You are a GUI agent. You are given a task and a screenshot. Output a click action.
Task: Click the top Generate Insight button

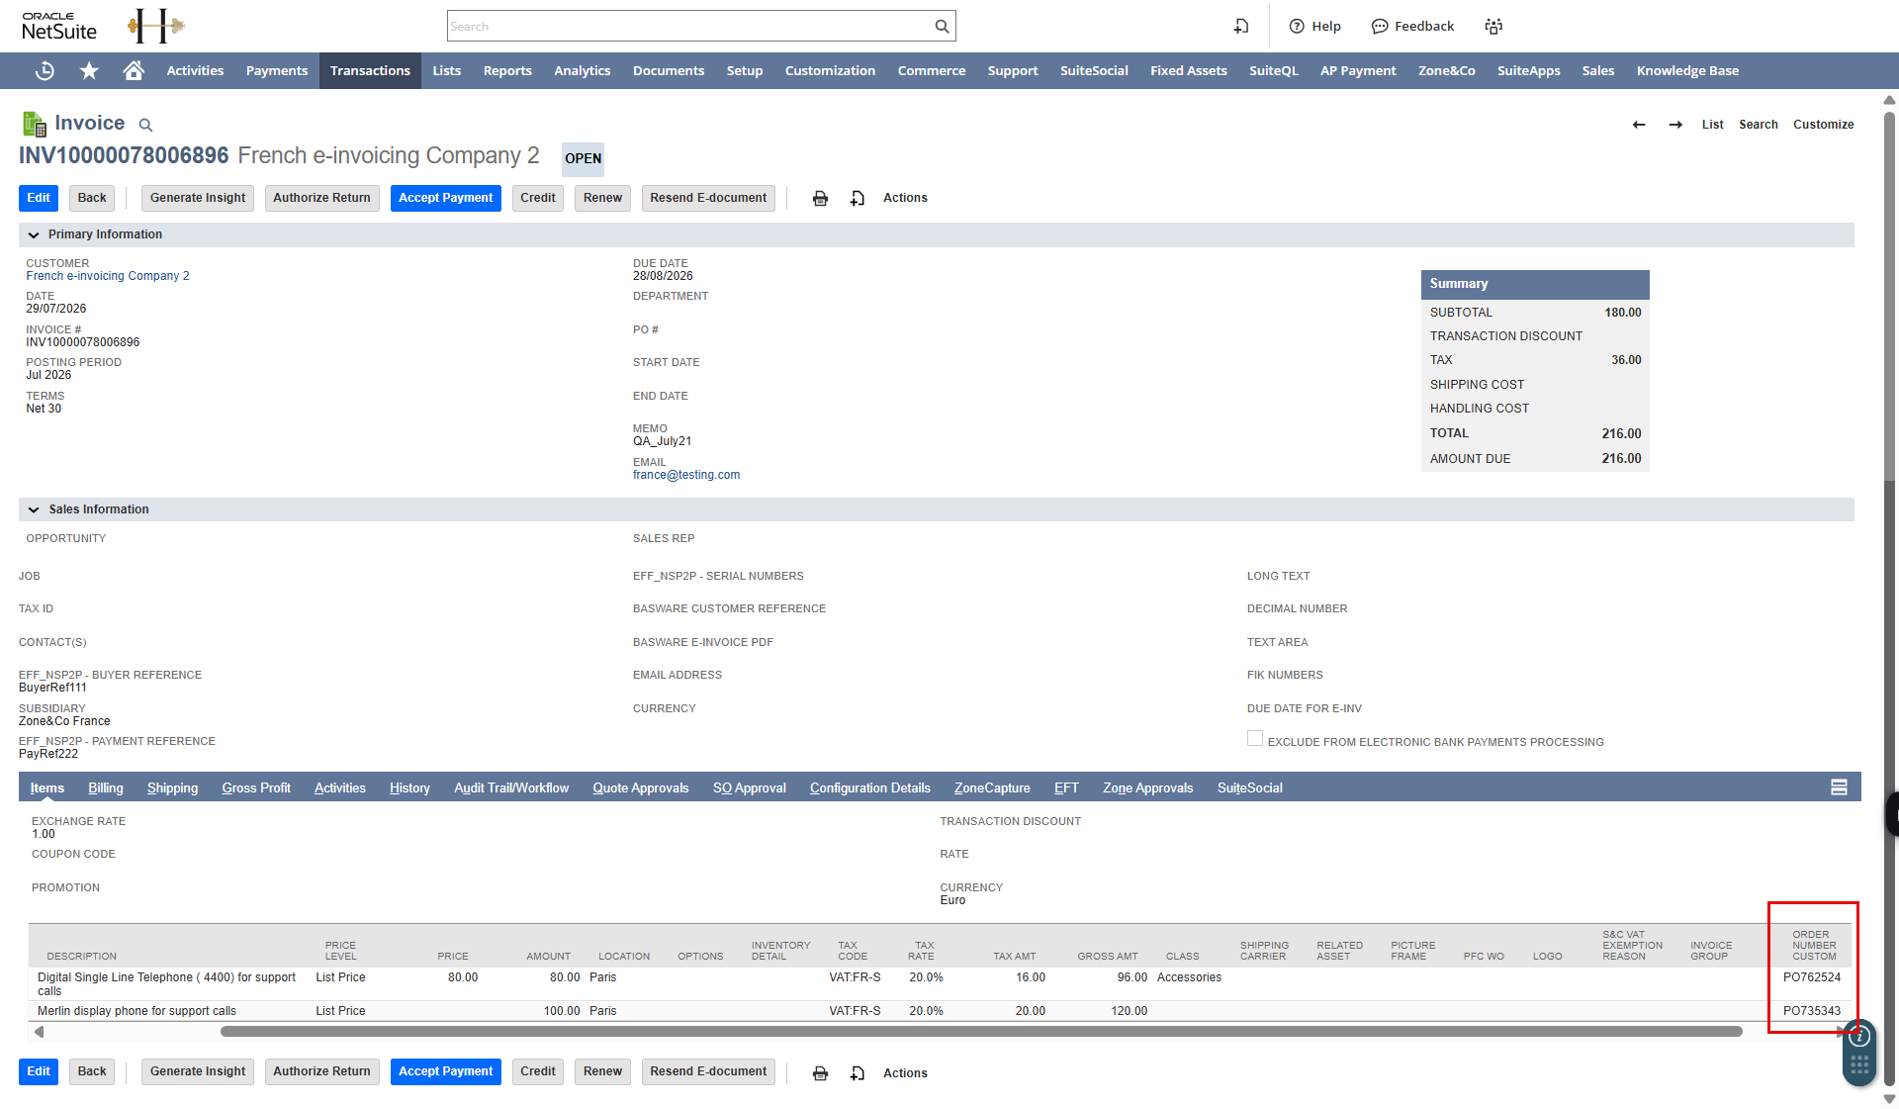[198, 198]
